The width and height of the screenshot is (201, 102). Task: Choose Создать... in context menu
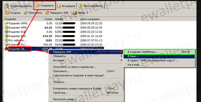coord(86,82)
